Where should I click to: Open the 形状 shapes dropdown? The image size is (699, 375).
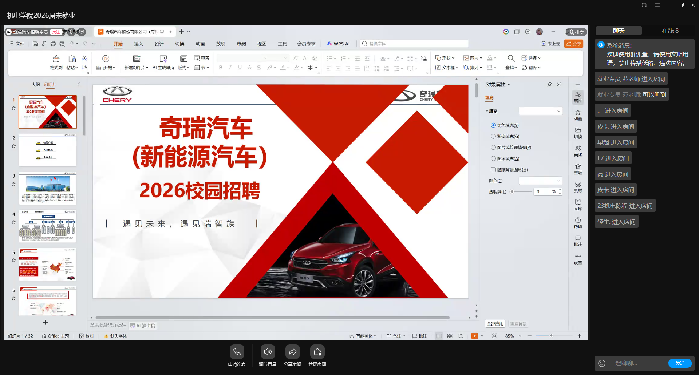pyautogui.click(x=445, y=58)
